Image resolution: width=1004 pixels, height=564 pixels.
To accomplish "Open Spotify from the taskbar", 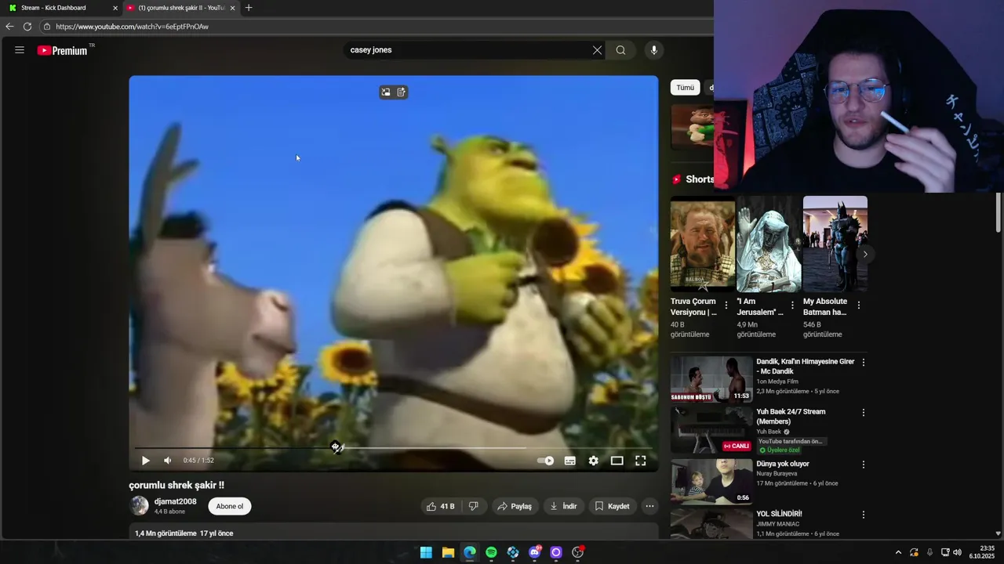I will (491, 552).
